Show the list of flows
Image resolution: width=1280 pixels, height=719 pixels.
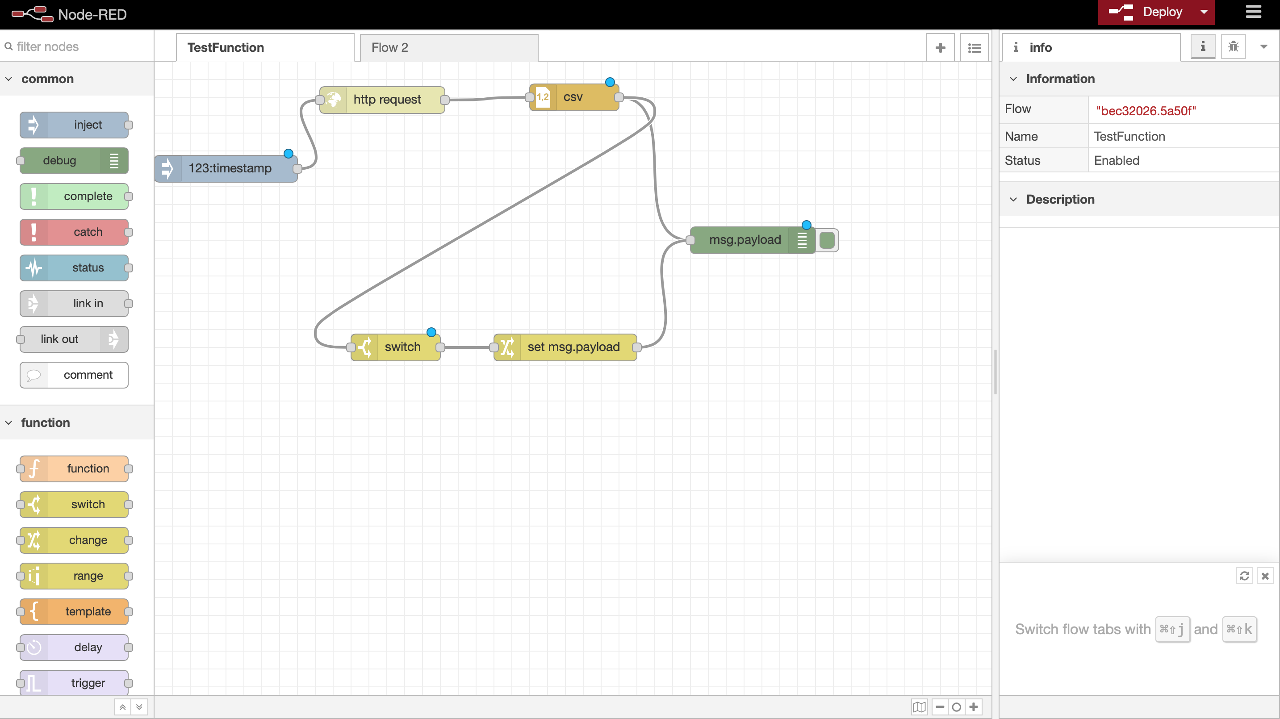click(x=975, y=48)
